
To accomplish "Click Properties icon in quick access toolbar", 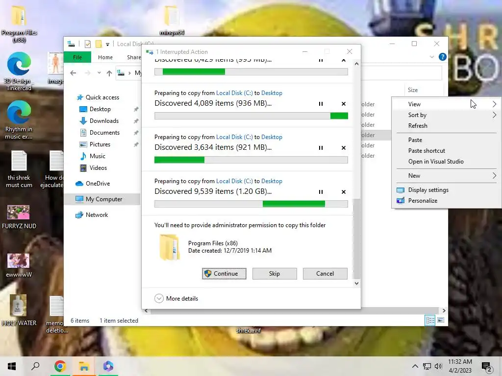I will tap(88, 44).
